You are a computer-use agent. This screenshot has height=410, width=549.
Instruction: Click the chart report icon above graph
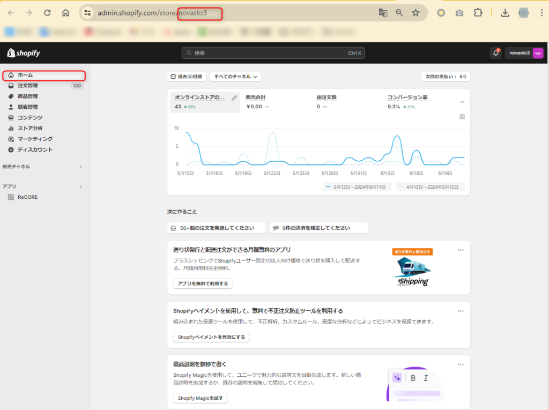pos(462,117)
